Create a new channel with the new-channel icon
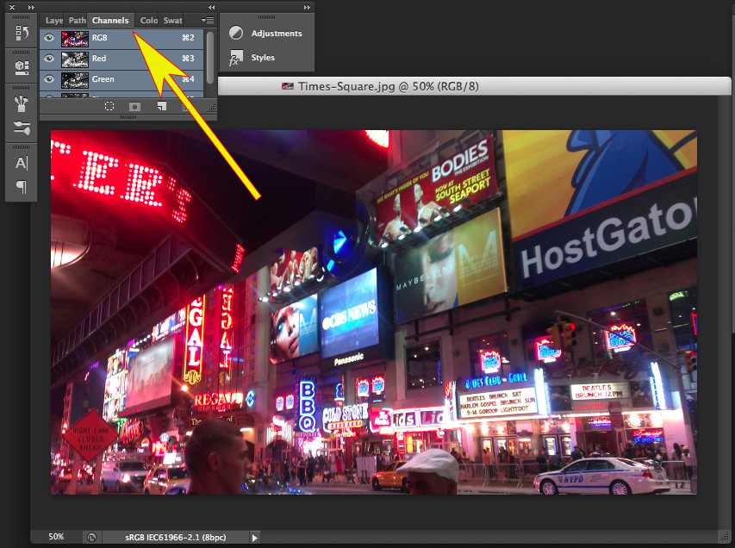 tap(161, 106)
